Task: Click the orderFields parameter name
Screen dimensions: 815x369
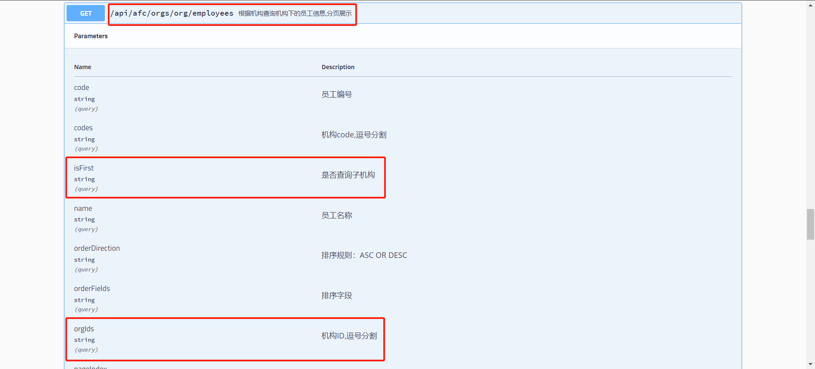Action: (x=92, y=288)
